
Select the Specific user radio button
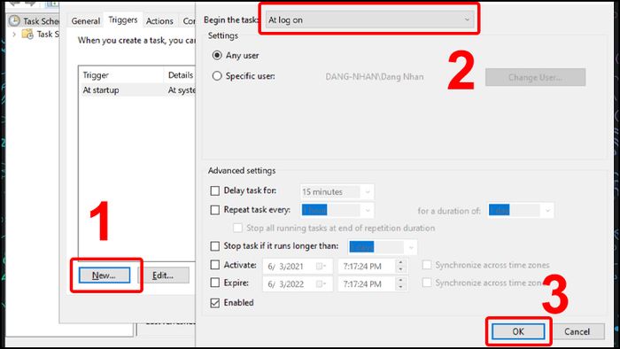coord(217,75)
